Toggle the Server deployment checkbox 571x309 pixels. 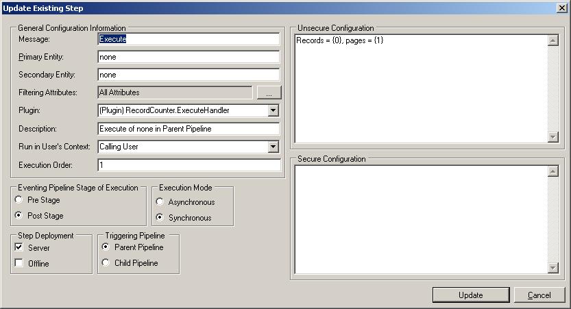click(19, 247)
